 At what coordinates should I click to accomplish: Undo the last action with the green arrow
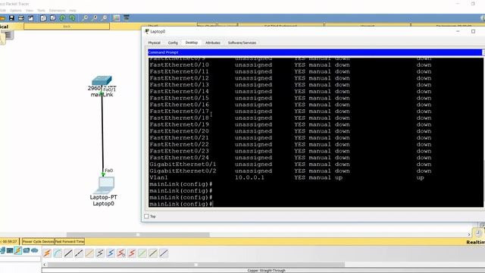click(63, 18)
